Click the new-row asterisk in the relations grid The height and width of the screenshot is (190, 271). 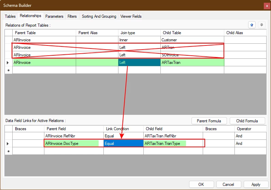8,70
